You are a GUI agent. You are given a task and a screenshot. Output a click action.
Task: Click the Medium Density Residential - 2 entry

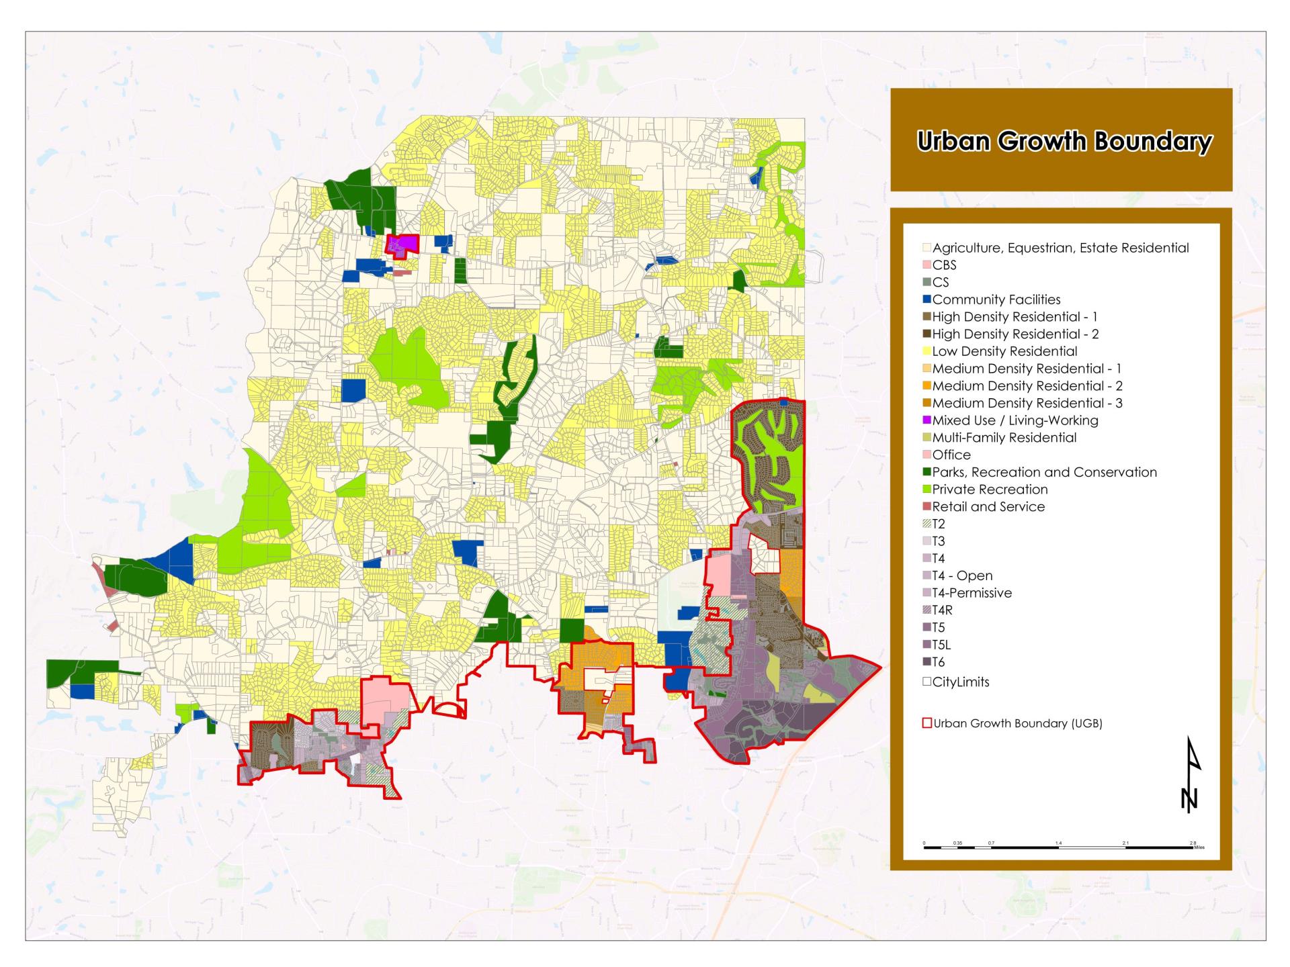click(x=1023, y=386)
